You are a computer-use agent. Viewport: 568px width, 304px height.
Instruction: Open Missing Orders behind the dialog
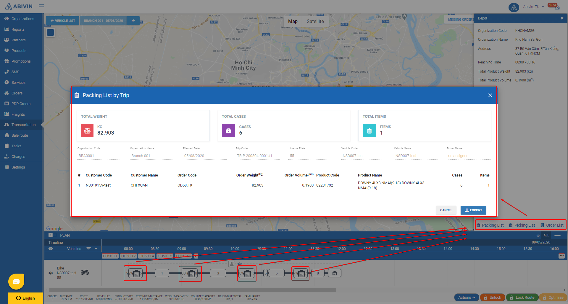click(x=459, y=19)
